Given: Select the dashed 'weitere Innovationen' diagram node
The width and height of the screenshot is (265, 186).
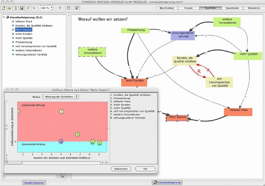Looking at the screenshot, I should pos(92,52).
